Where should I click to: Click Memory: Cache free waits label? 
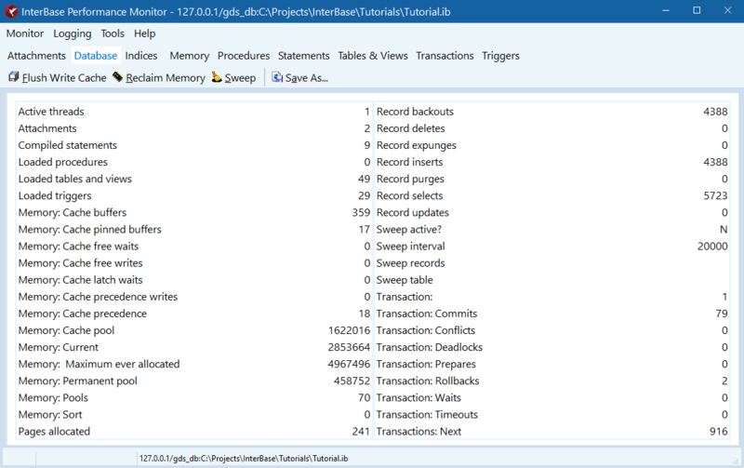pos(79,247)
